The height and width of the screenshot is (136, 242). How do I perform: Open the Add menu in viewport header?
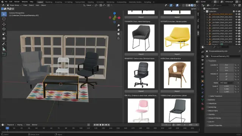[x=37, y=5]
